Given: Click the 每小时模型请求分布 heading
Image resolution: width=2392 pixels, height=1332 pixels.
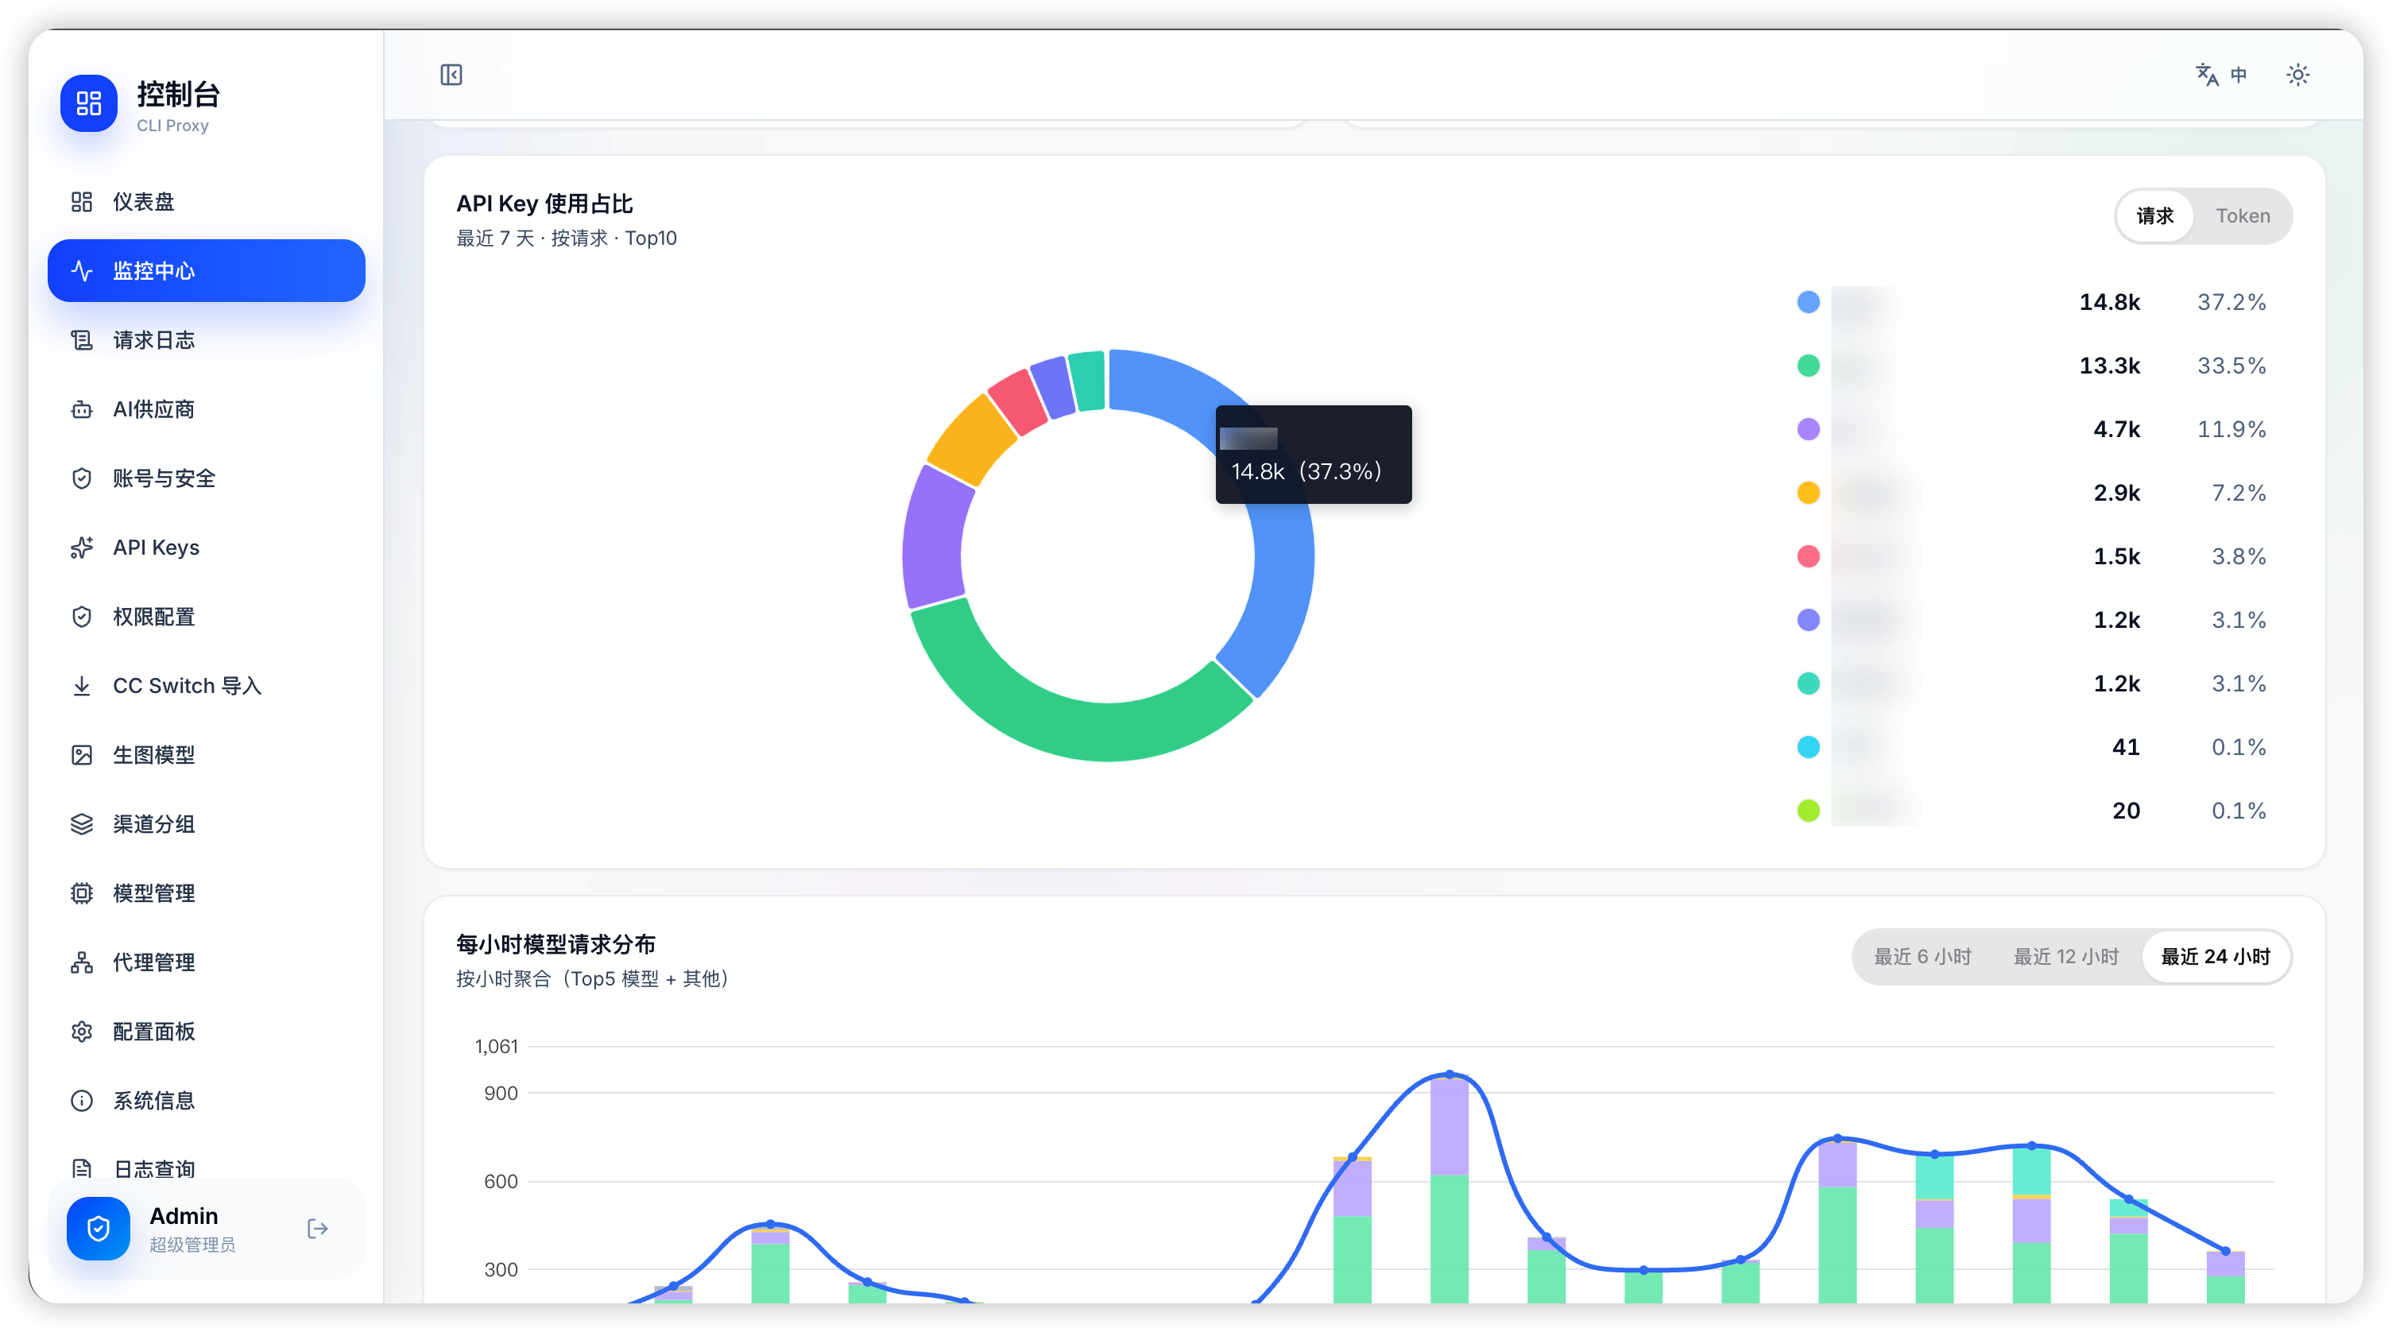Looking at the screenshot, I should click(555, 945).
